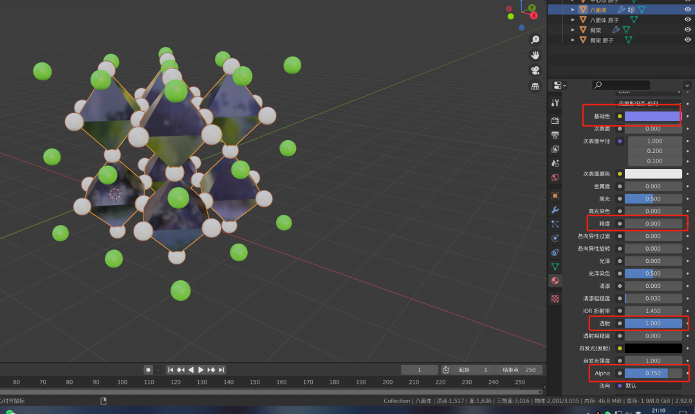Open the Physics properties tab icon

click(555, 239)
